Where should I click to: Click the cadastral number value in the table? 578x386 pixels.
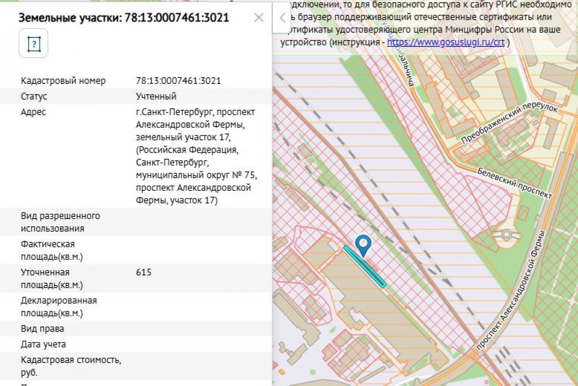coord(178,81)
